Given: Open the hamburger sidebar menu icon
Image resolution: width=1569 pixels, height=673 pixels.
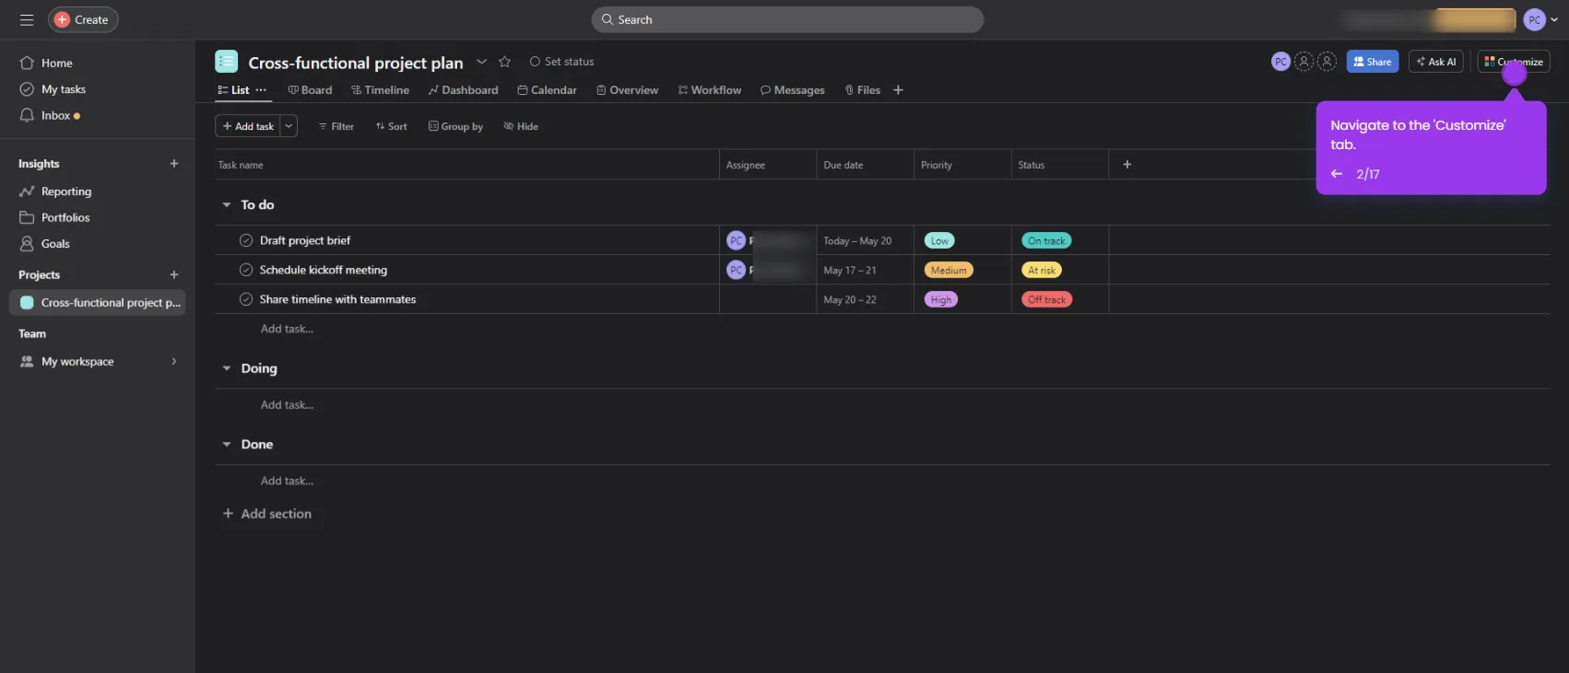Looking at the screenshot, I should tap(27, 19).
